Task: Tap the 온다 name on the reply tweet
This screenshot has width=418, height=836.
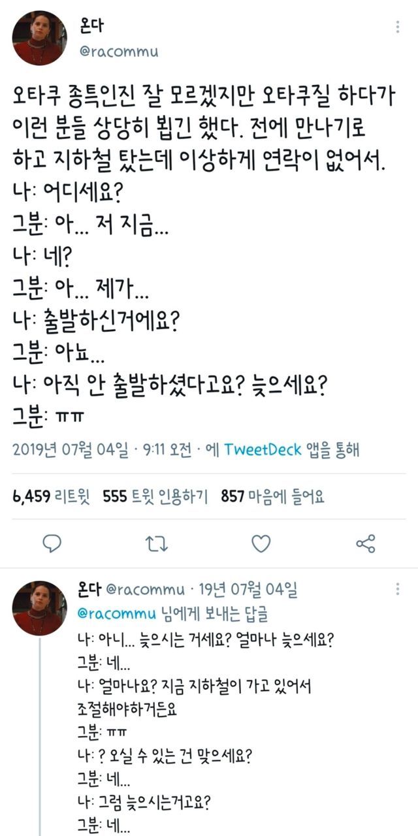Action: [88, 590]
